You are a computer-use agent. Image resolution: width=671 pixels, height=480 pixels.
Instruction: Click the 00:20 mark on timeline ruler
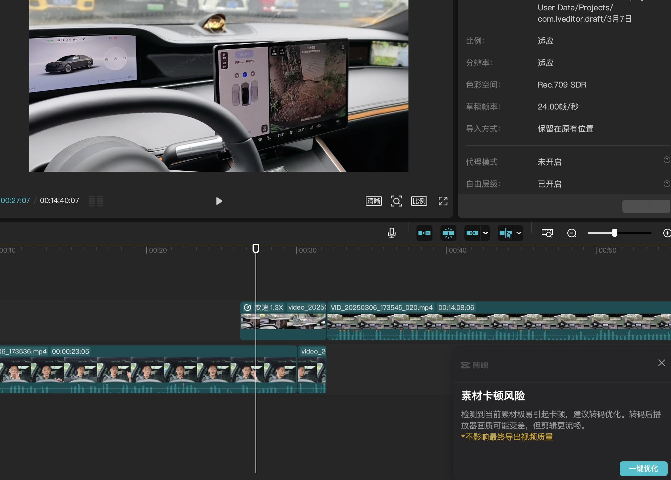(x=158, y=250)
